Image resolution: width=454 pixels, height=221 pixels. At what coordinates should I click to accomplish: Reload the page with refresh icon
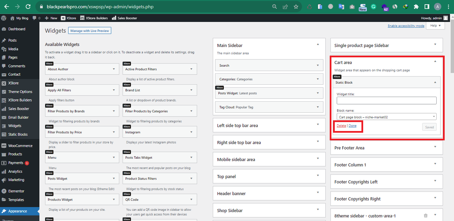click(29, 7)
